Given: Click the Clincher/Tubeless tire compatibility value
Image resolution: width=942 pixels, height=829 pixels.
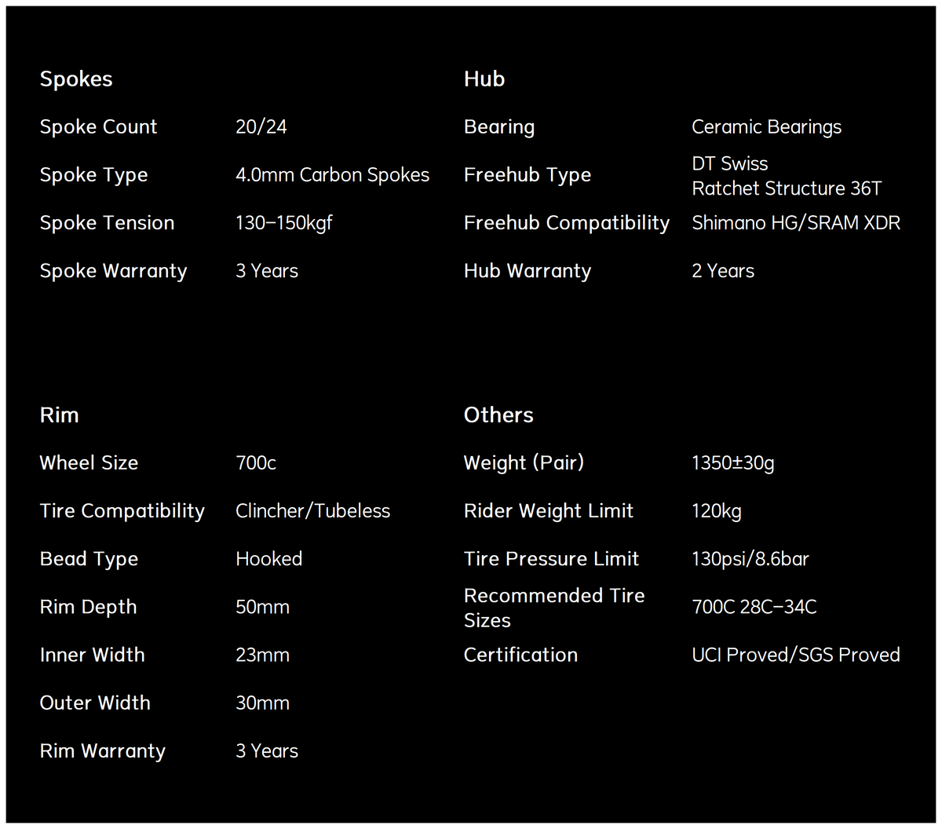Looking at the screenshot, I should point(313,511).
